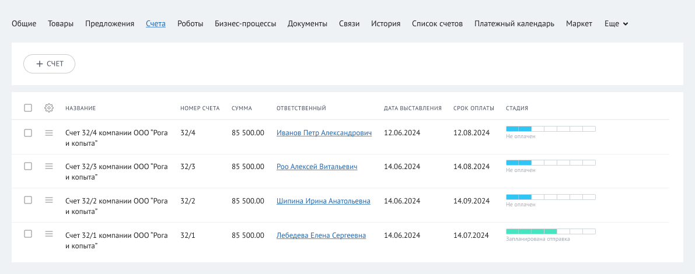Switch to the Общие tab
The width and height of the screenshot is (695, 274).
24,24
